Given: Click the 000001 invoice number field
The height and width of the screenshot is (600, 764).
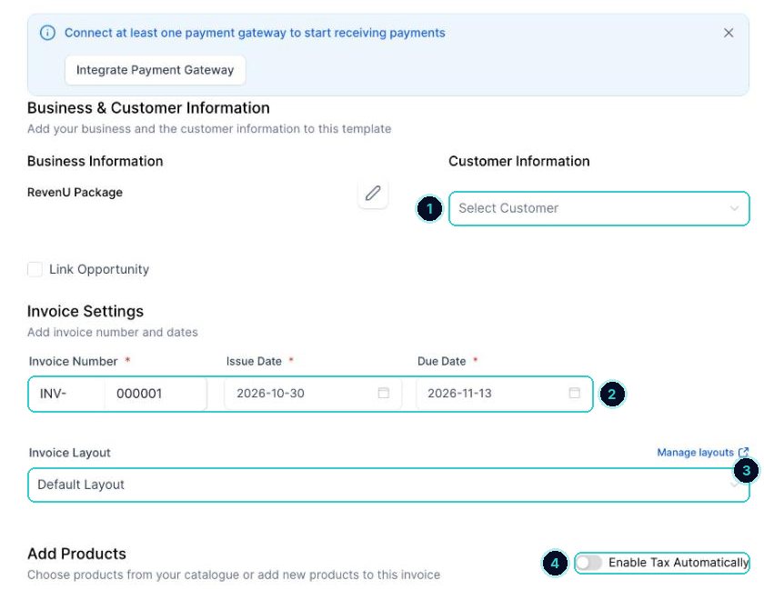Looking at the screenshot, I should point(156,394).
